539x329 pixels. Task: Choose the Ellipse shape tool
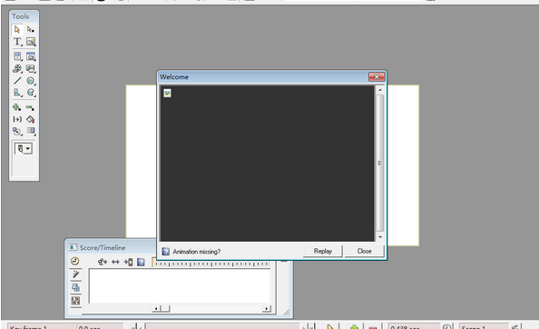(31, 81)
